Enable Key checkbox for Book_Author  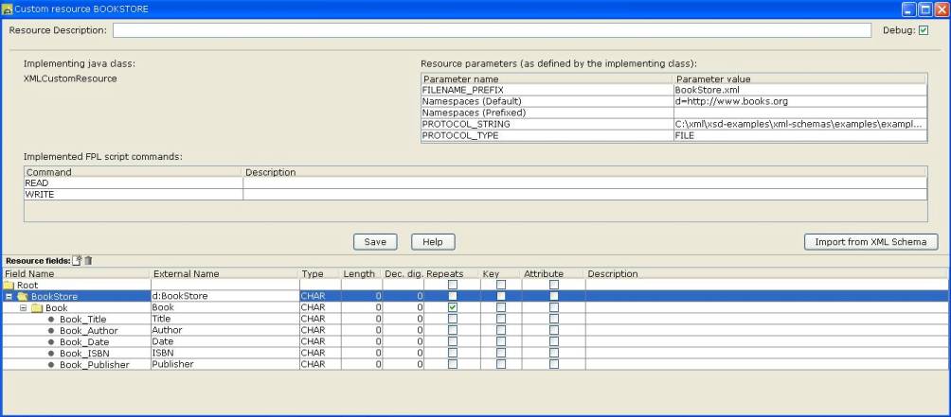pos(501,330)
